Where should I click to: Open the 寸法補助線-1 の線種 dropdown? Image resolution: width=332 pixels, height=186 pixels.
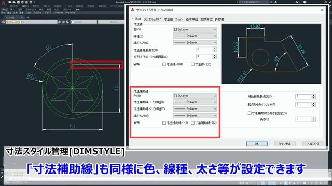click(195, 102)
